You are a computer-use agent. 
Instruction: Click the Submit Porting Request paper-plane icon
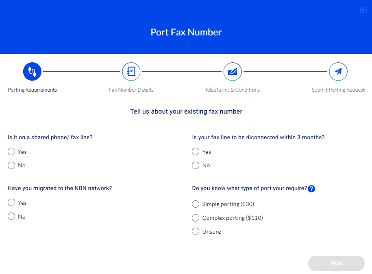click(x=338, y=71)
